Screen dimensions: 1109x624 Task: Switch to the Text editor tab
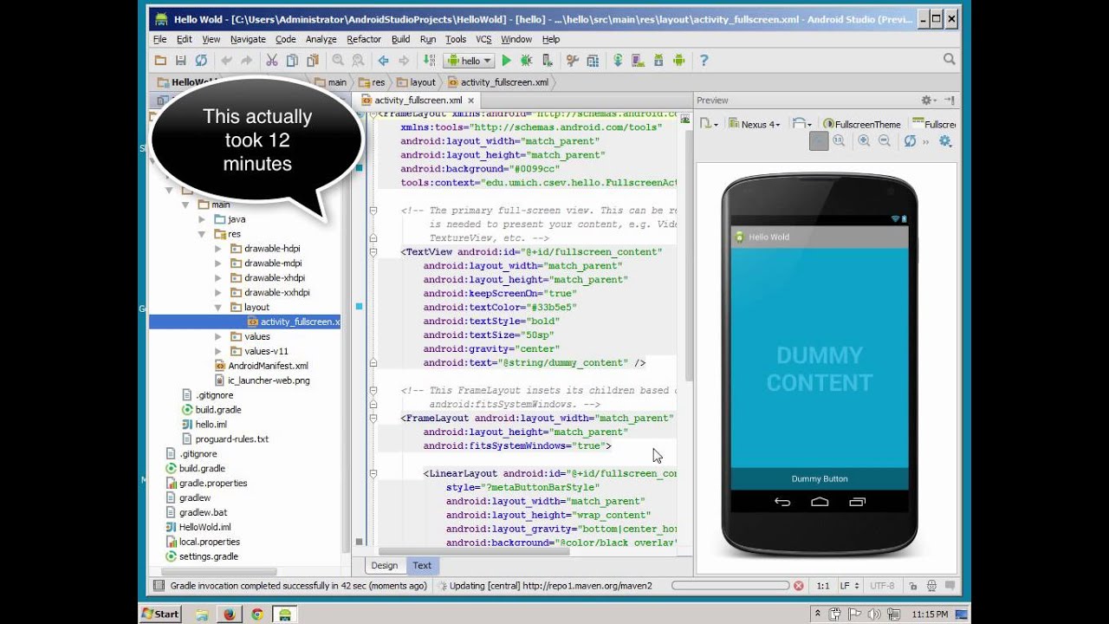click(x=422, y=565)
